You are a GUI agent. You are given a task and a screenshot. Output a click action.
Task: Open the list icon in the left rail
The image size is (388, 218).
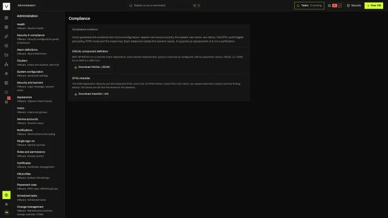(6, 92)
